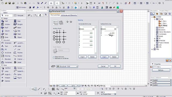Select the radial grid type icon

[x=61, y=23]
